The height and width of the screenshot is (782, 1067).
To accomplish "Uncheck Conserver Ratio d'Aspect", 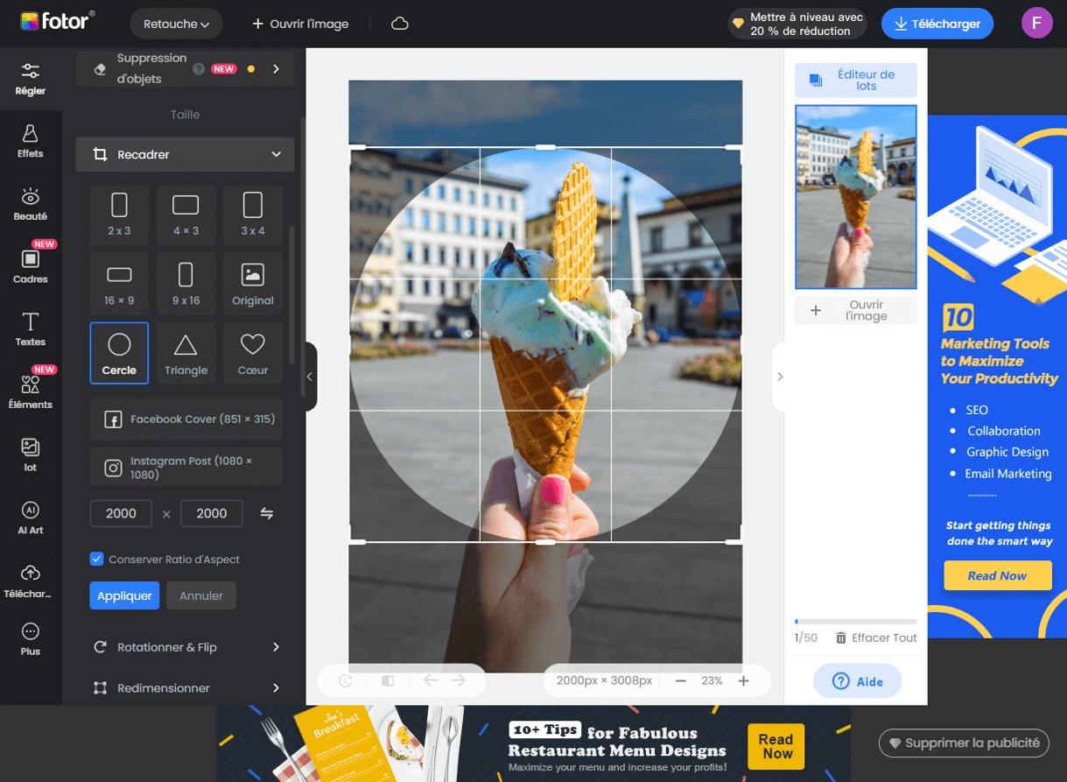I will tap(95, 559).
